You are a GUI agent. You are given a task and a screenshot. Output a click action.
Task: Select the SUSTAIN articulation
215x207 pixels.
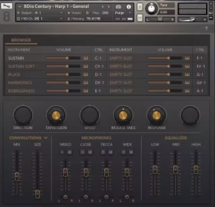pos(16,58)
